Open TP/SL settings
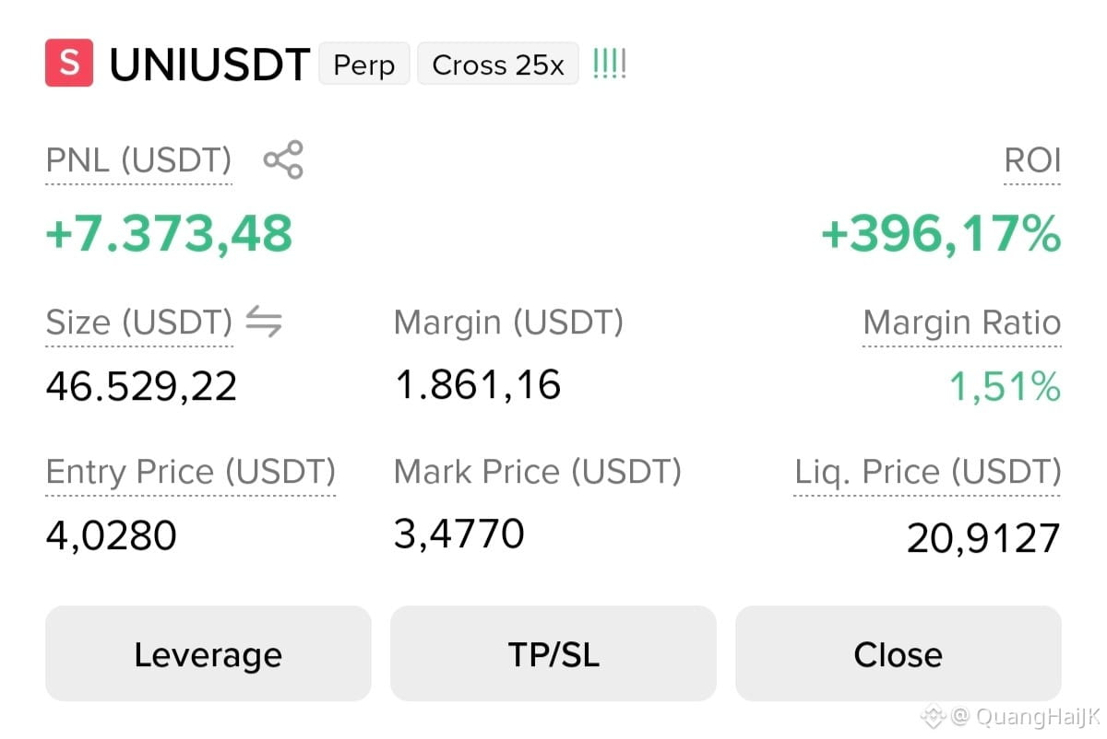The height and width of the screenshot is (739, 1107). (x=553, y=653)
